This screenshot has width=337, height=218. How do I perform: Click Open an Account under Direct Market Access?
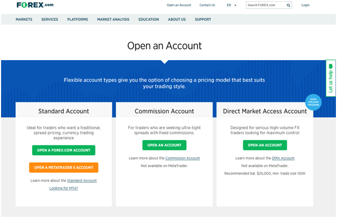click(x=265, y=145)
